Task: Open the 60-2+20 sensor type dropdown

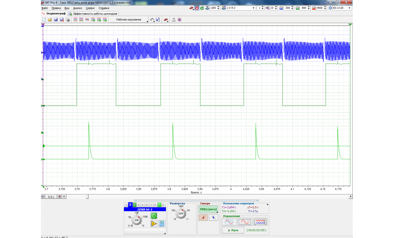Action: coord(349,8)
